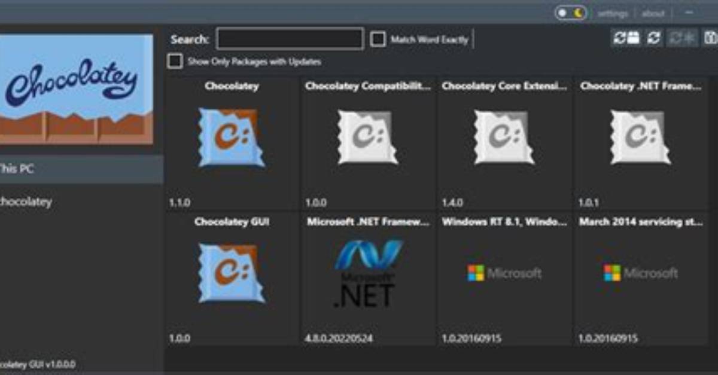Open Chocolatey Core Extensions package icon

tap(504, 137)
